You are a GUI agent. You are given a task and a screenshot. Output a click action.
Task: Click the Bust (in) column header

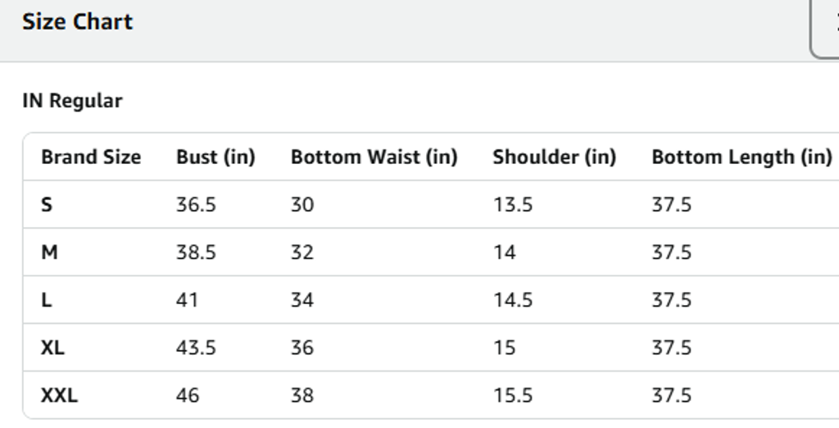[x=215, y=157]
